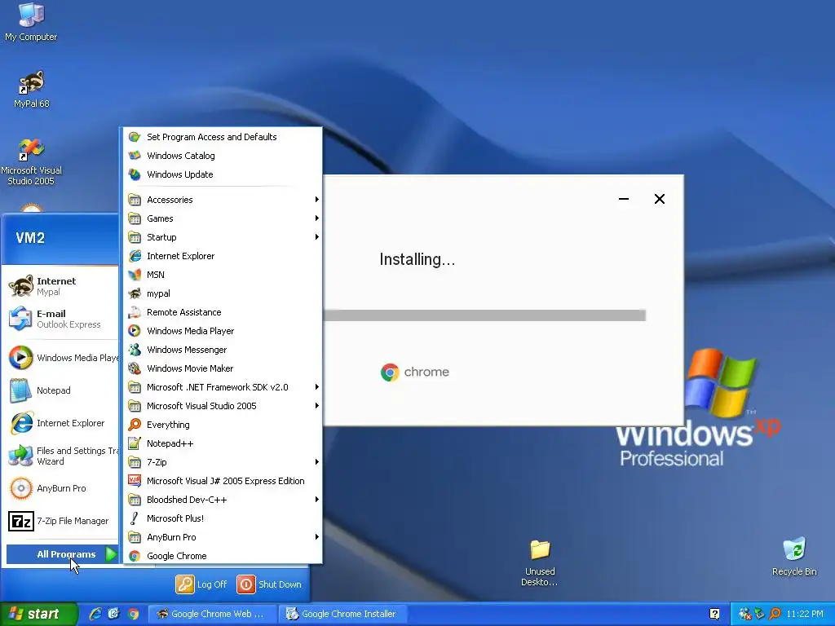835x626 pixels.
Task: Click Windows Media Player in All Programs
Action: pyautogui.click(x=223, y=331)
